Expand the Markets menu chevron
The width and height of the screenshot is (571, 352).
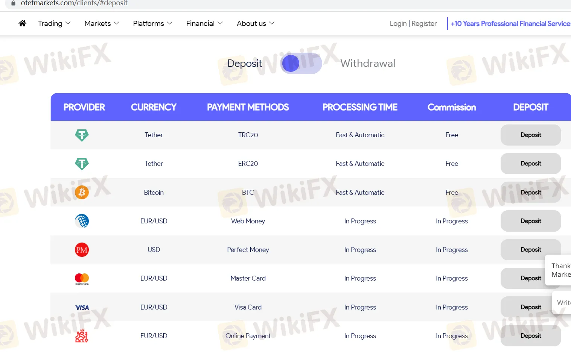point(117,23)
